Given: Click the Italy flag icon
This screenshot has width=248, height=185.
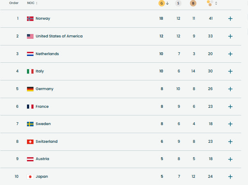Looking at the screenshot, I should tap(30, 71).
